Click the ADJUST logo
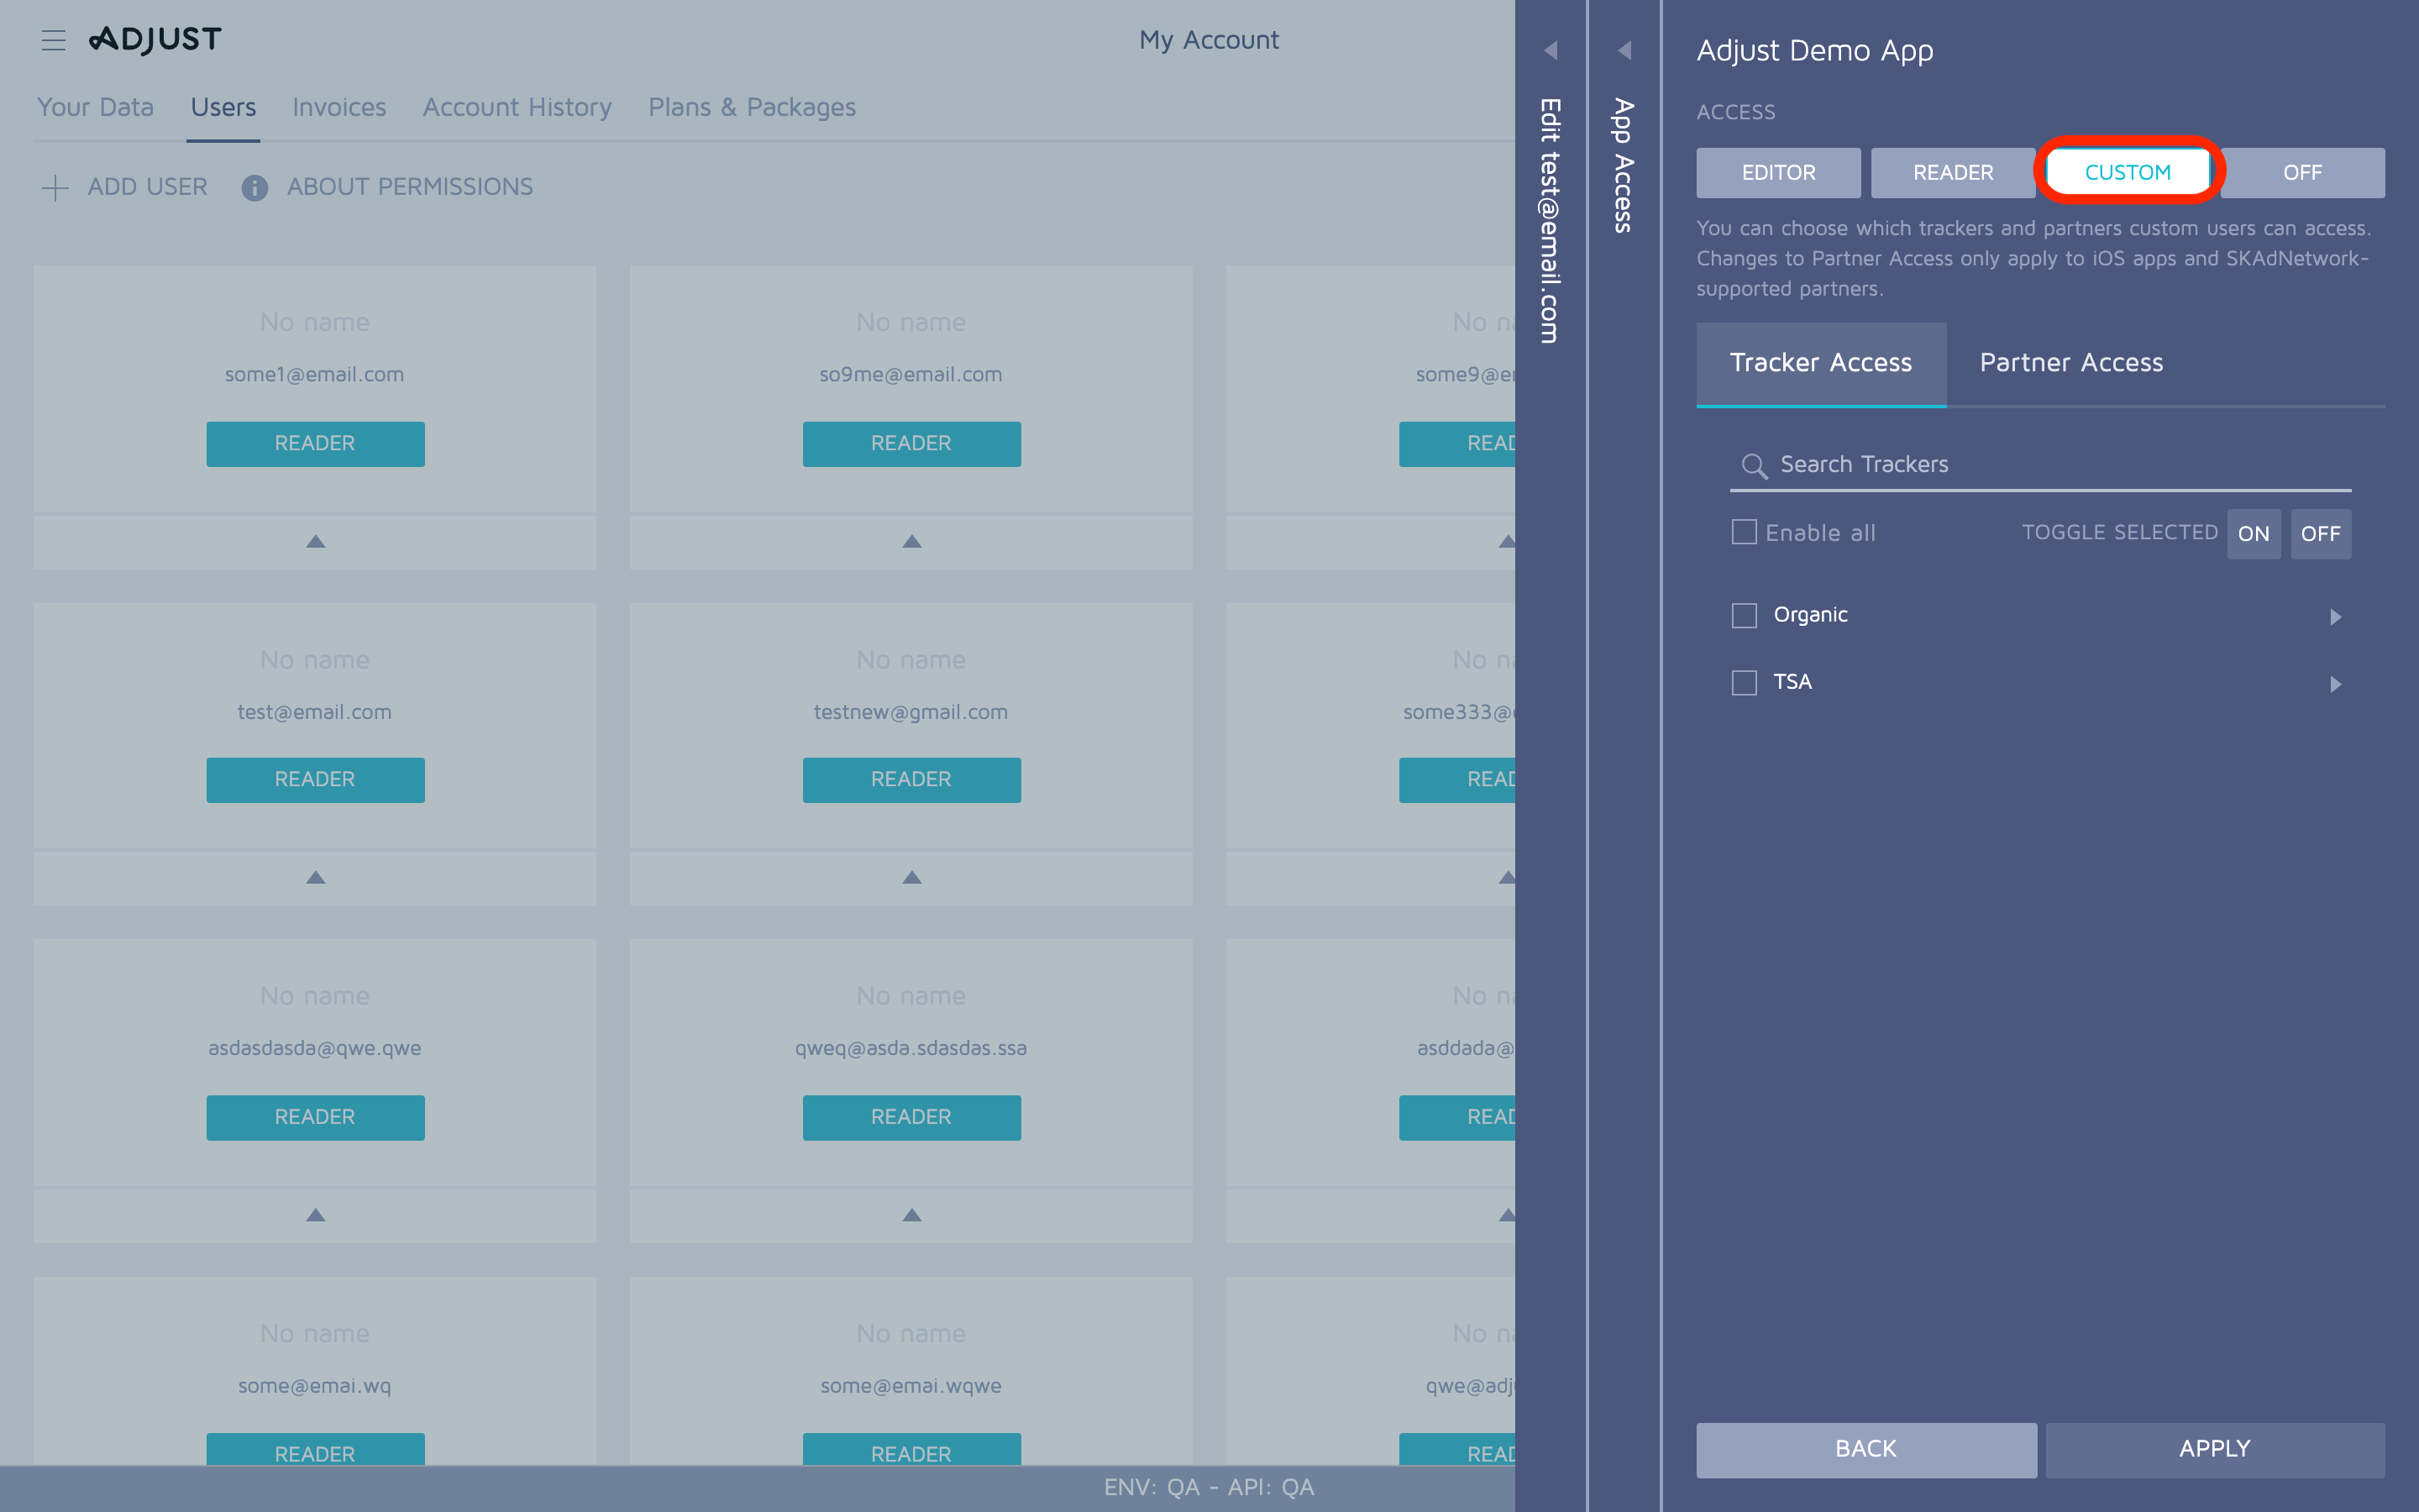 point(156,39)
